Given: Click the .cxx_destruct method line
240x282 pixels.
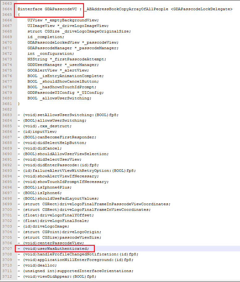Looking at the screenshot, I should pos(45,126).
